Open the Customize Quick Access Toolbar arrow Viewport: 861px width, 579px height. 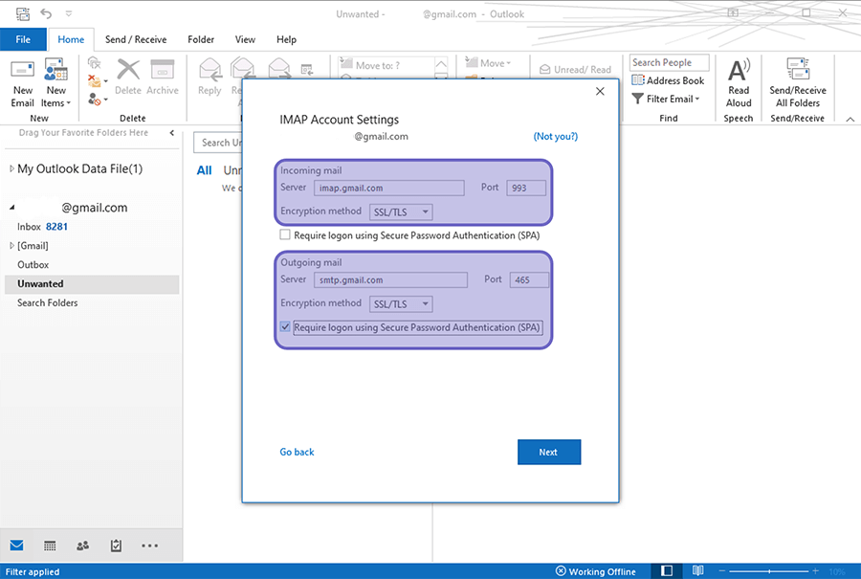click(x=69, y=13)
